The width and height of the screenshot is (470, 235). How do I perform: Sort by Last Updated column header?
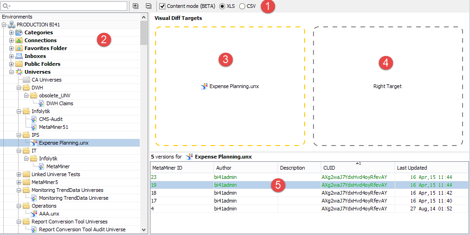click(431, 168)
